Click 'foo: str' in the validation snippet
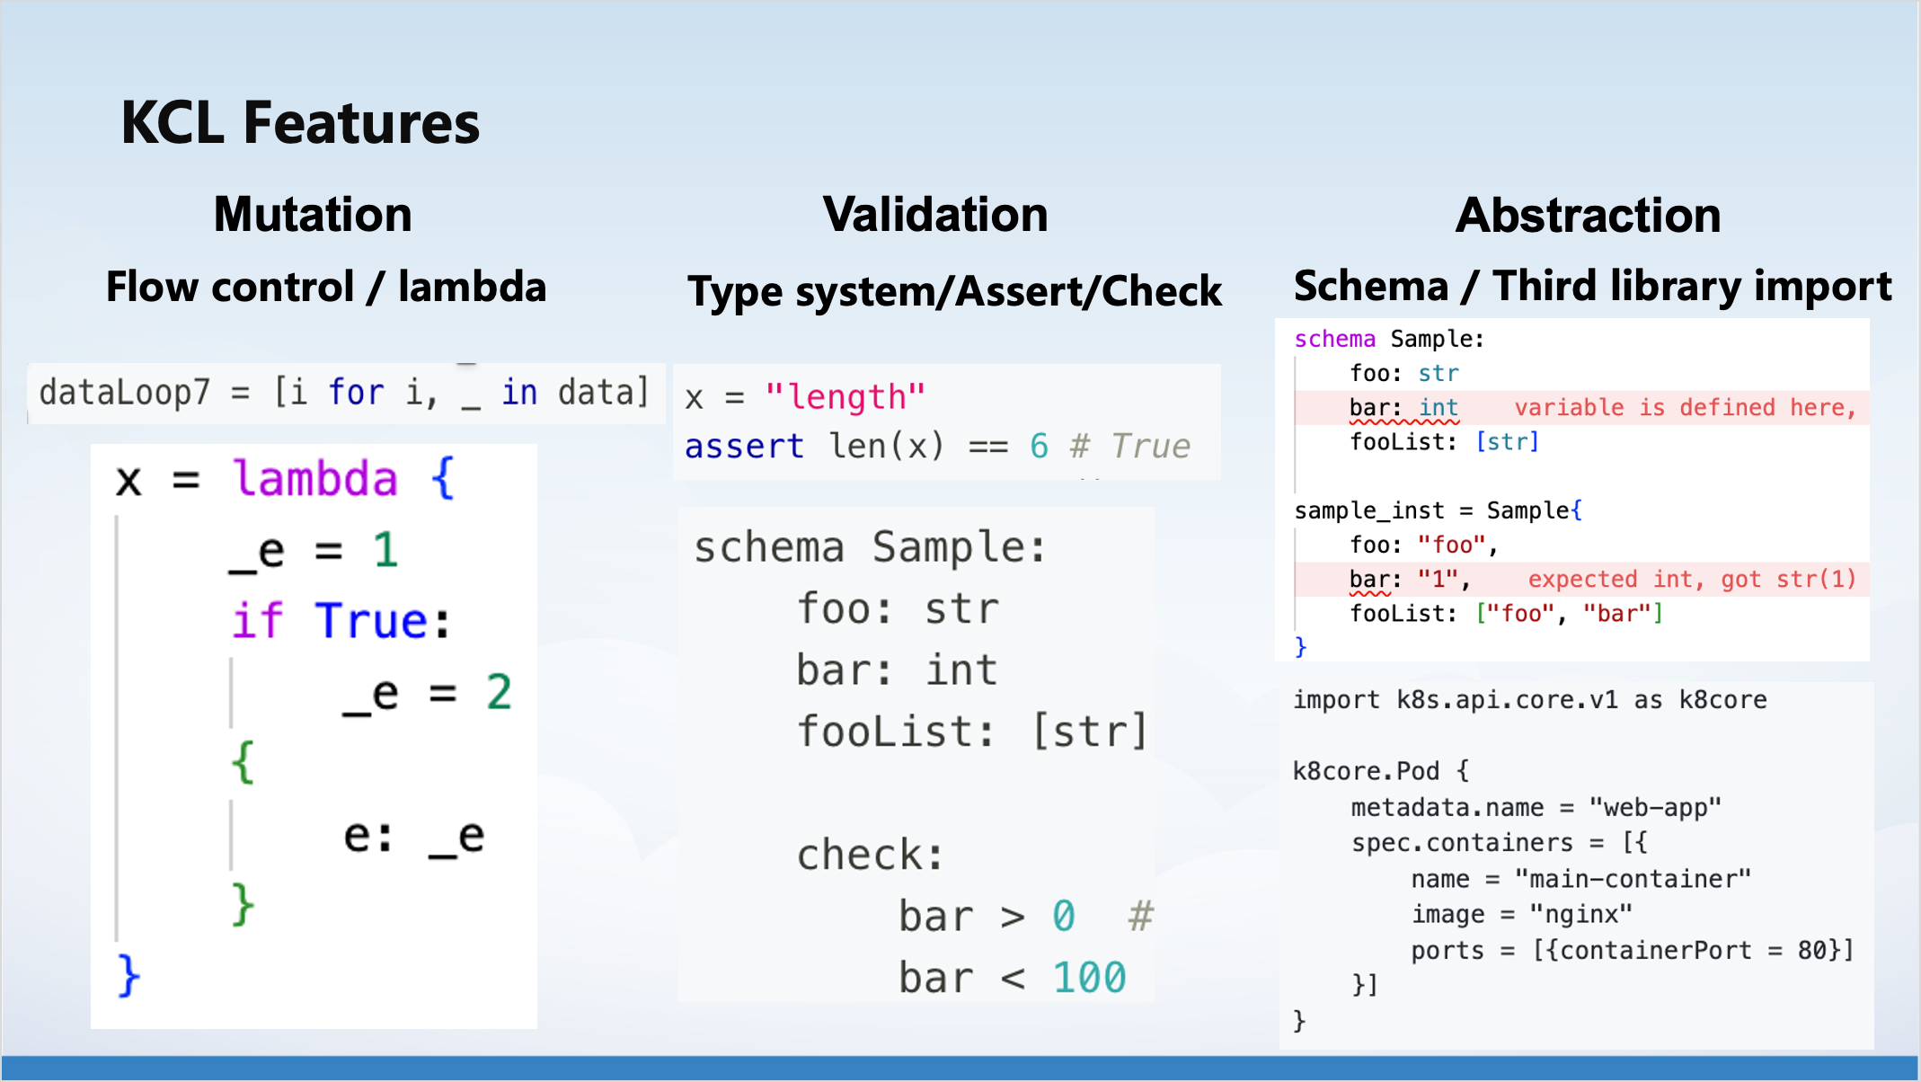 coord(898,608)
